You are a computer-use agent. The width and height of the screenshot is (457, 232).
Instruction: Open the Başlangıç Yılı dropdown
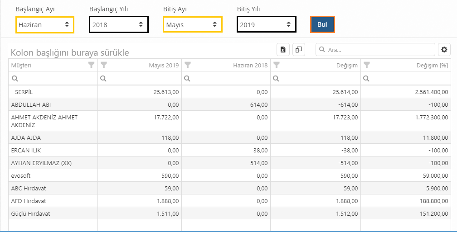118,25
